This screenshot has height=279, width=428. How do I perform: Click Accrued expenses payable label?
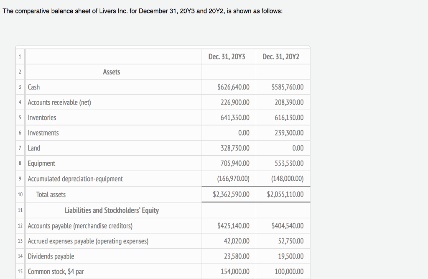point(88,241)
